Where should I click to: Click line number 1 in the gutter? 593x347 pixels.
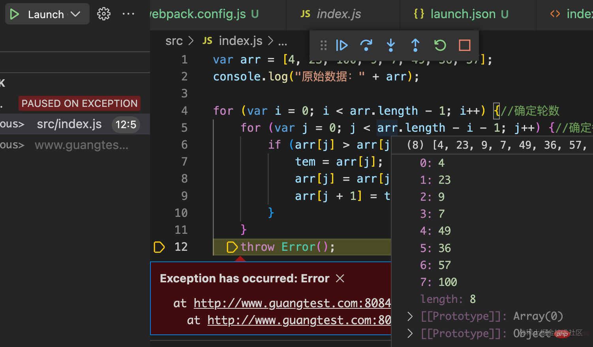click(184, 60)
